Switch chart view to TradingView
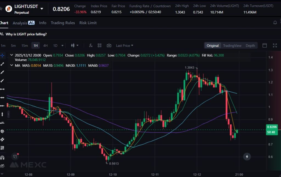The height and width of the screenshot is (177, 281). click(x=232, y=46)
